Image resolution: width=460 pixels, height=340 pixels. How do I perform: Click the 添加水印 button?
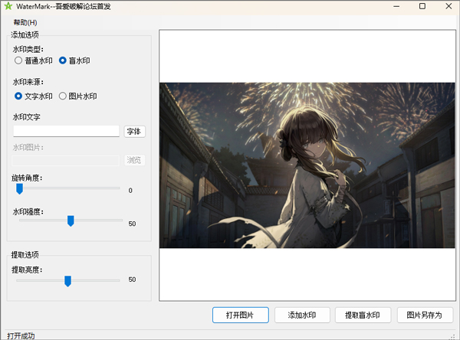302,315
